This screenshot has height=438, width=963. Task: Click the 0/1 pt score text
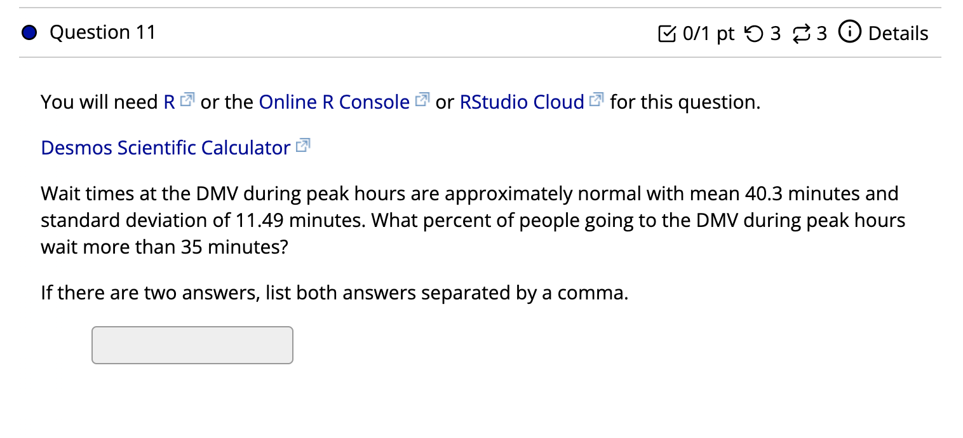tap(708, 33)
